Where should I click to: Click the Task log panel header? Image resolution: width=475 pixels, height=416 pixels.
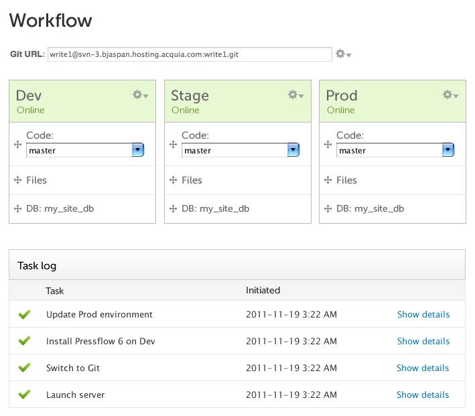point(236,265)
